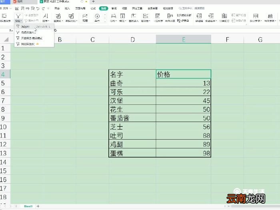Click the Show All (全部显示) item
Screen dimensions: 280x210
32,15
